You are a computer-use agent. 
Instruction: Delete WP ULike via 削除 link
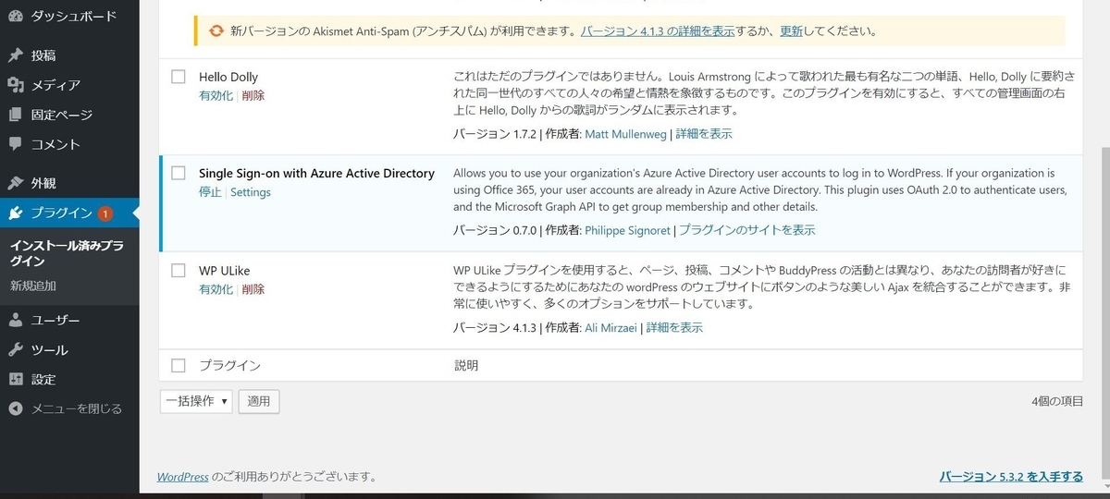click(253, 289)
